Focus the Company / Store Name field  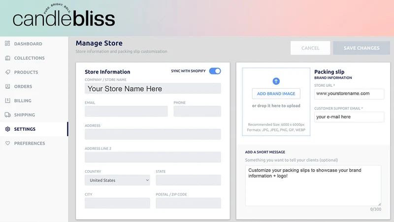pyautogui.click(x=153, y=89)
